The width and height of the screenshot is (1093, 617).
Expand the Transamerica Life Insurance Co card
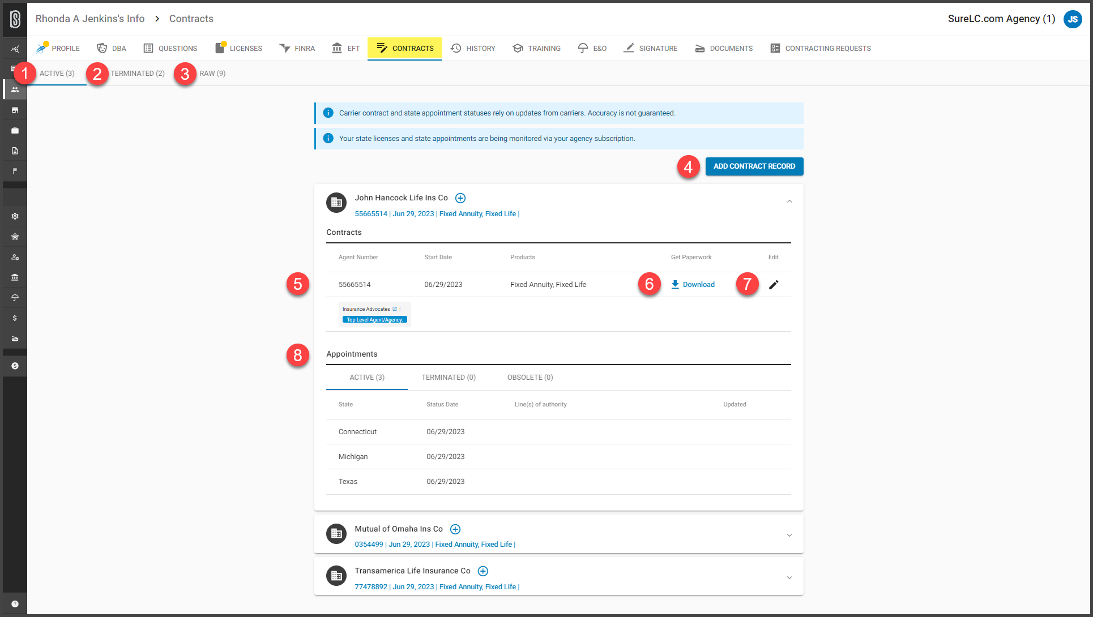coord(789,578)
